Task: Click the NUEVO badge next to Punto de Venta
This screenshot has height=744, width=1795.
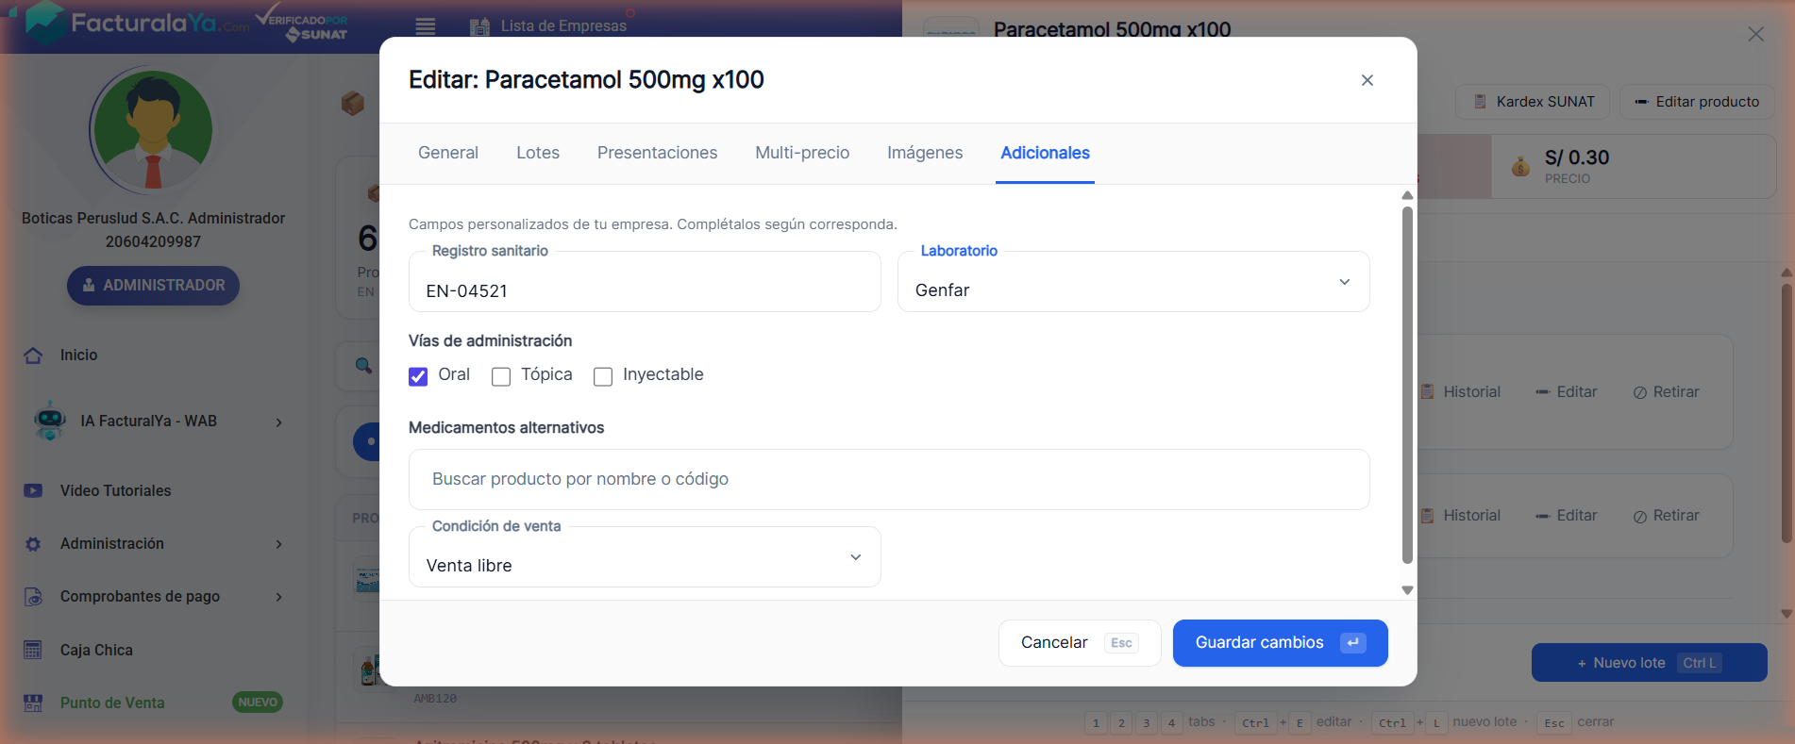Action: click(258, 703)
